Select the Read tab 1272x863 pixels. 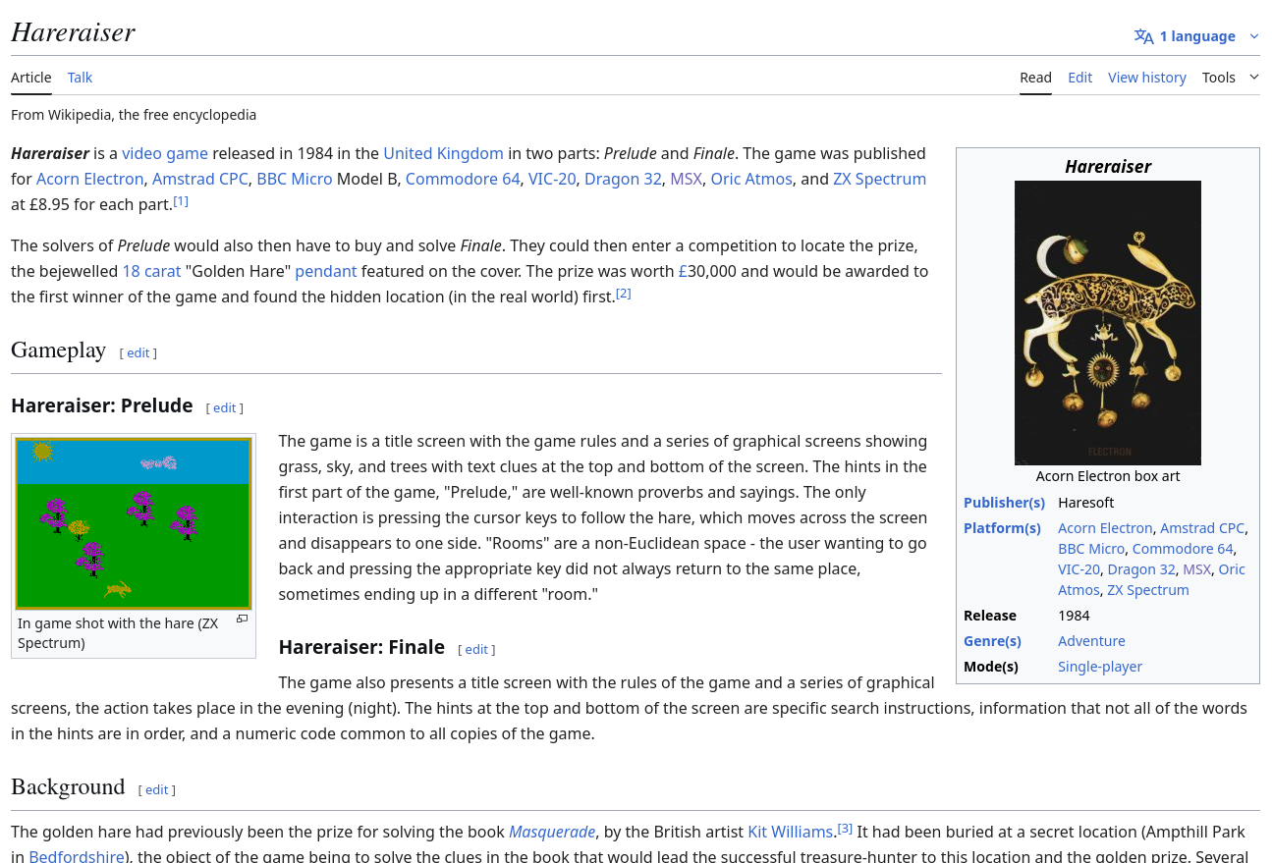1035,78
